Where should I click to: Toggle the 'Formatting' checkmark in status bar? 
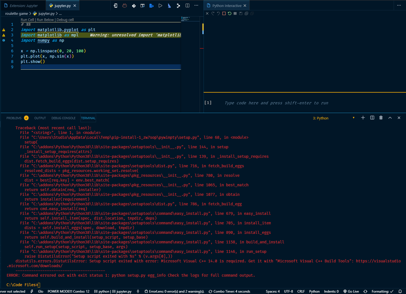click(382, 291)
